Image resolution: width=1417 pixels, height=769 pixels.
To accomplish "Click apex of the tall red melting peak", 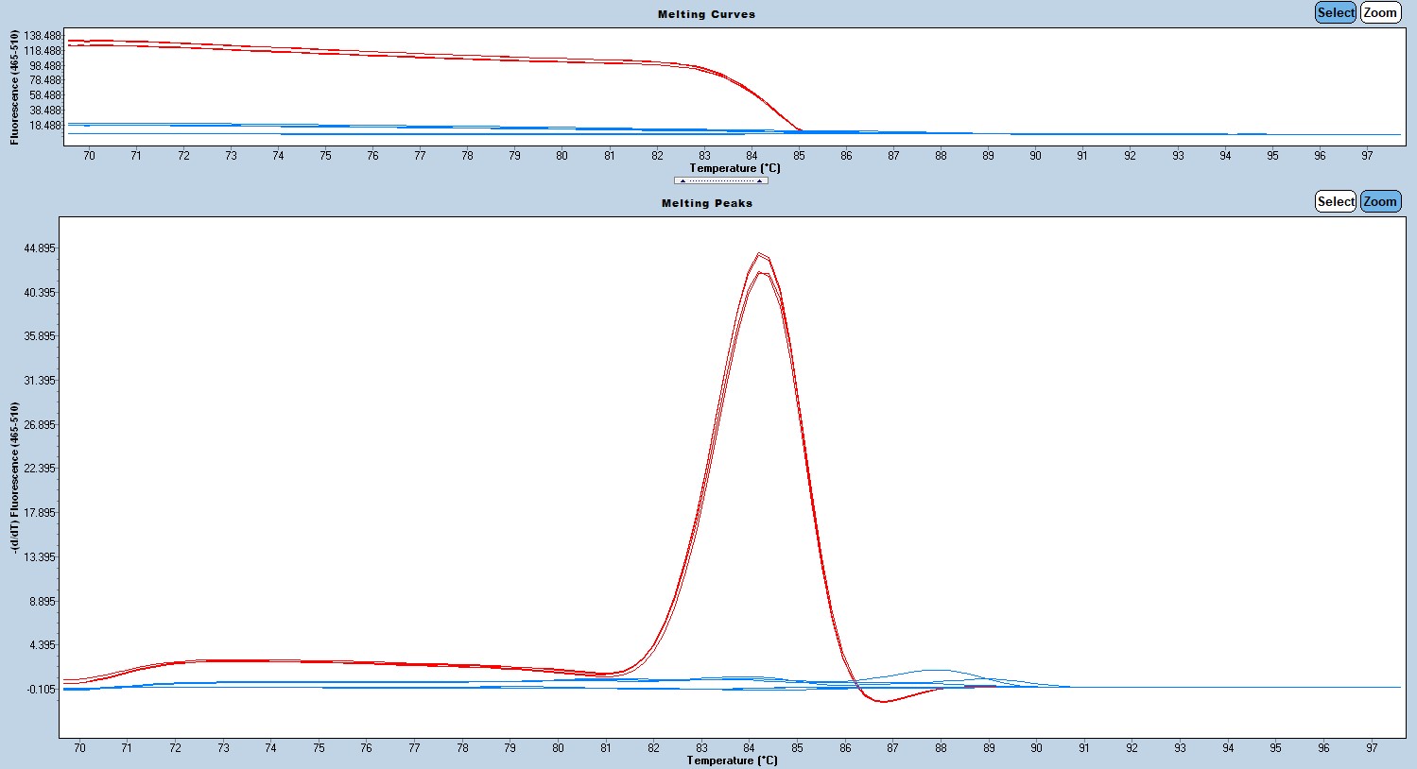I will (x=759, y=254).
